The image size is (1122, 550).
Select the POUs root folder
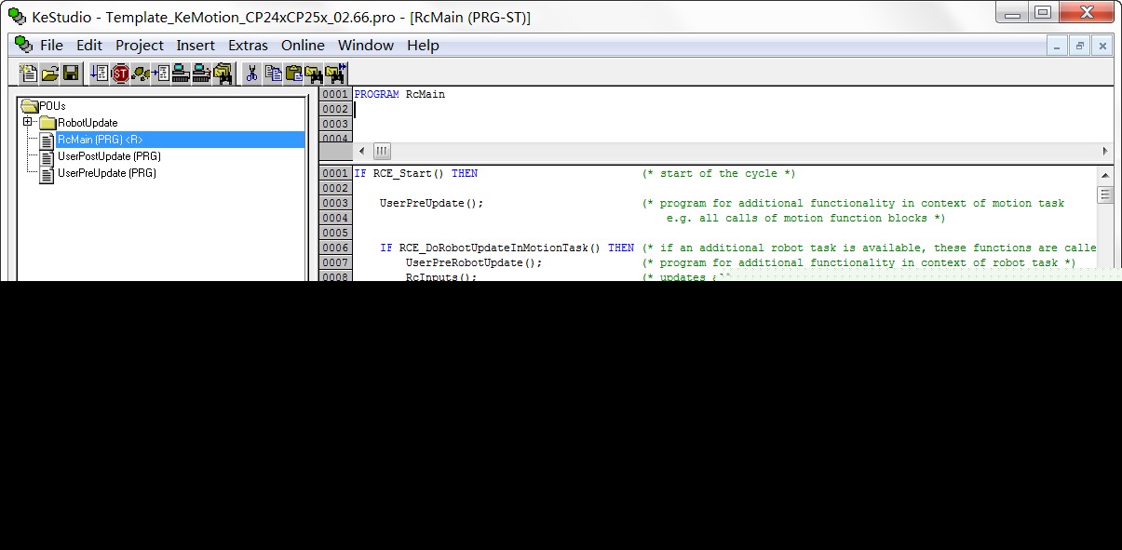[x=44, y=106]
